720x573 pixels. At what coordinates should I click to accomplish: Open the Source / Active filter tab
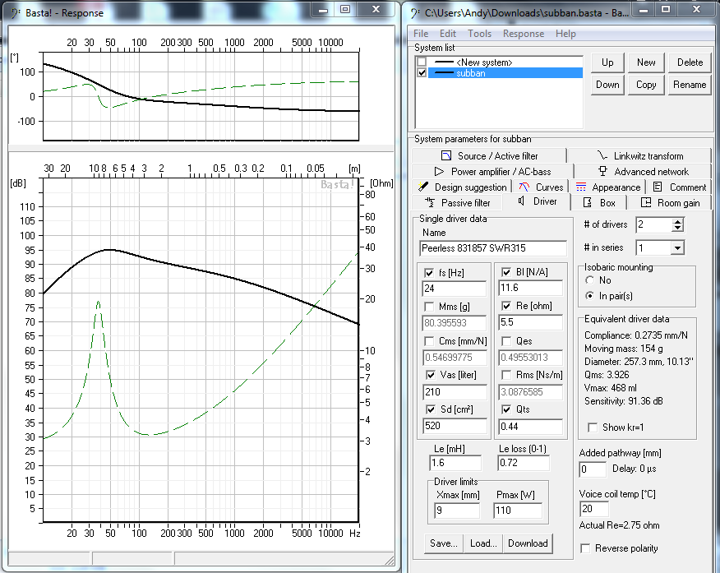pos(489,155)
